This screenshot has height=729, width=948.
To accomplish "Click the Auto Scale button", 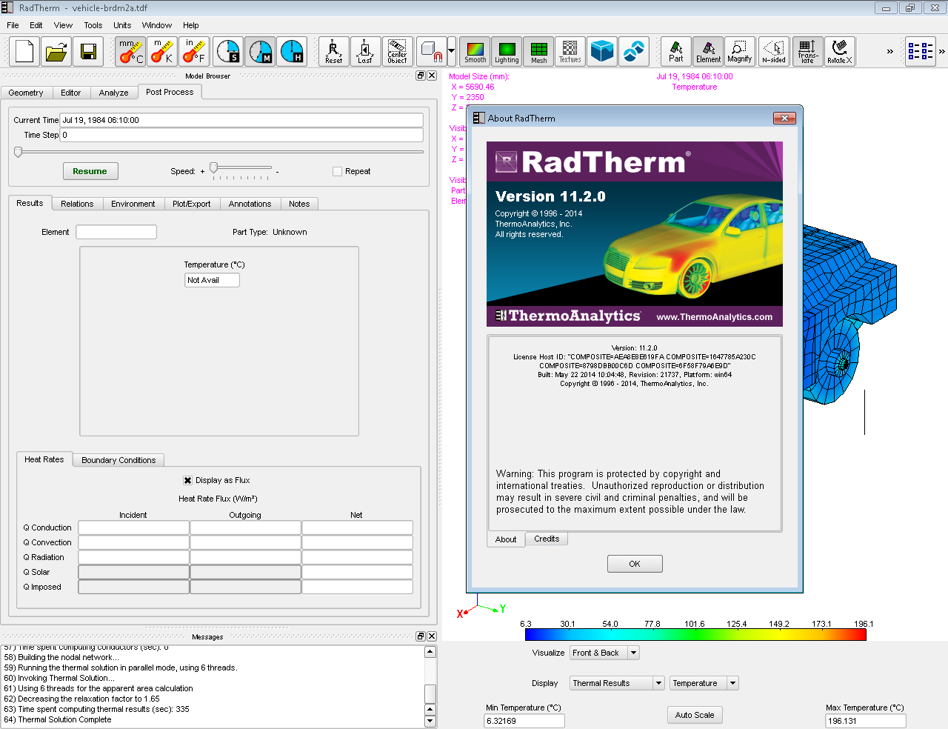I will click(695, 715).
